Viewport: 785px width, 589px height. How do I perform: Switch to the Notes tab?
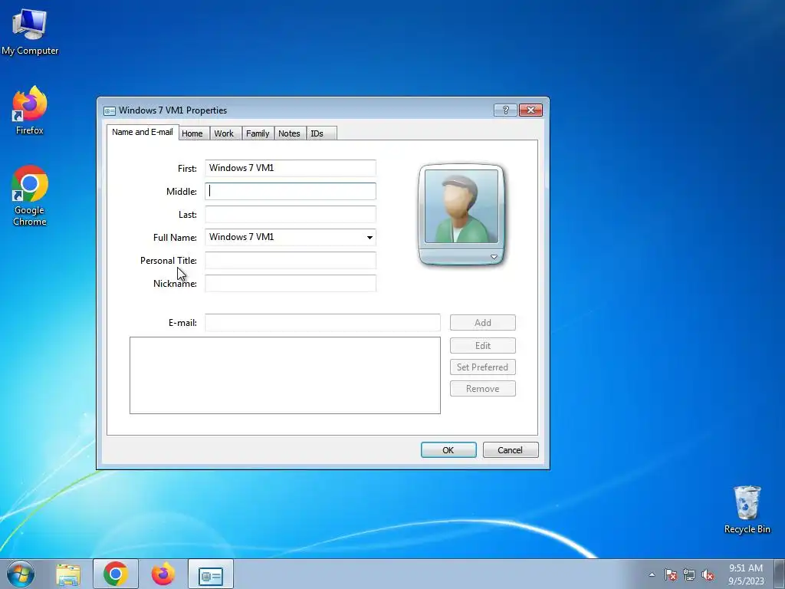(289, 133)
